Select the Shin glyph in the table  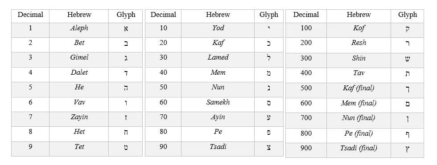pyautogui.click(x=407, y=59)
